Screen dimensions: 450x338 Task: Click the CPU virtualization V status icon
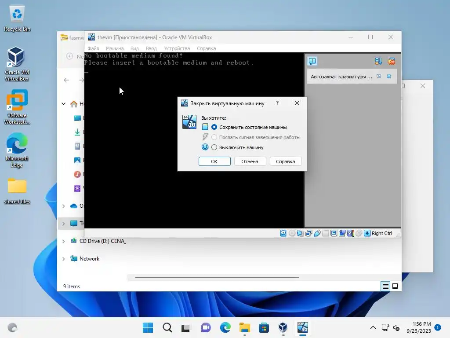coord(350,233)
